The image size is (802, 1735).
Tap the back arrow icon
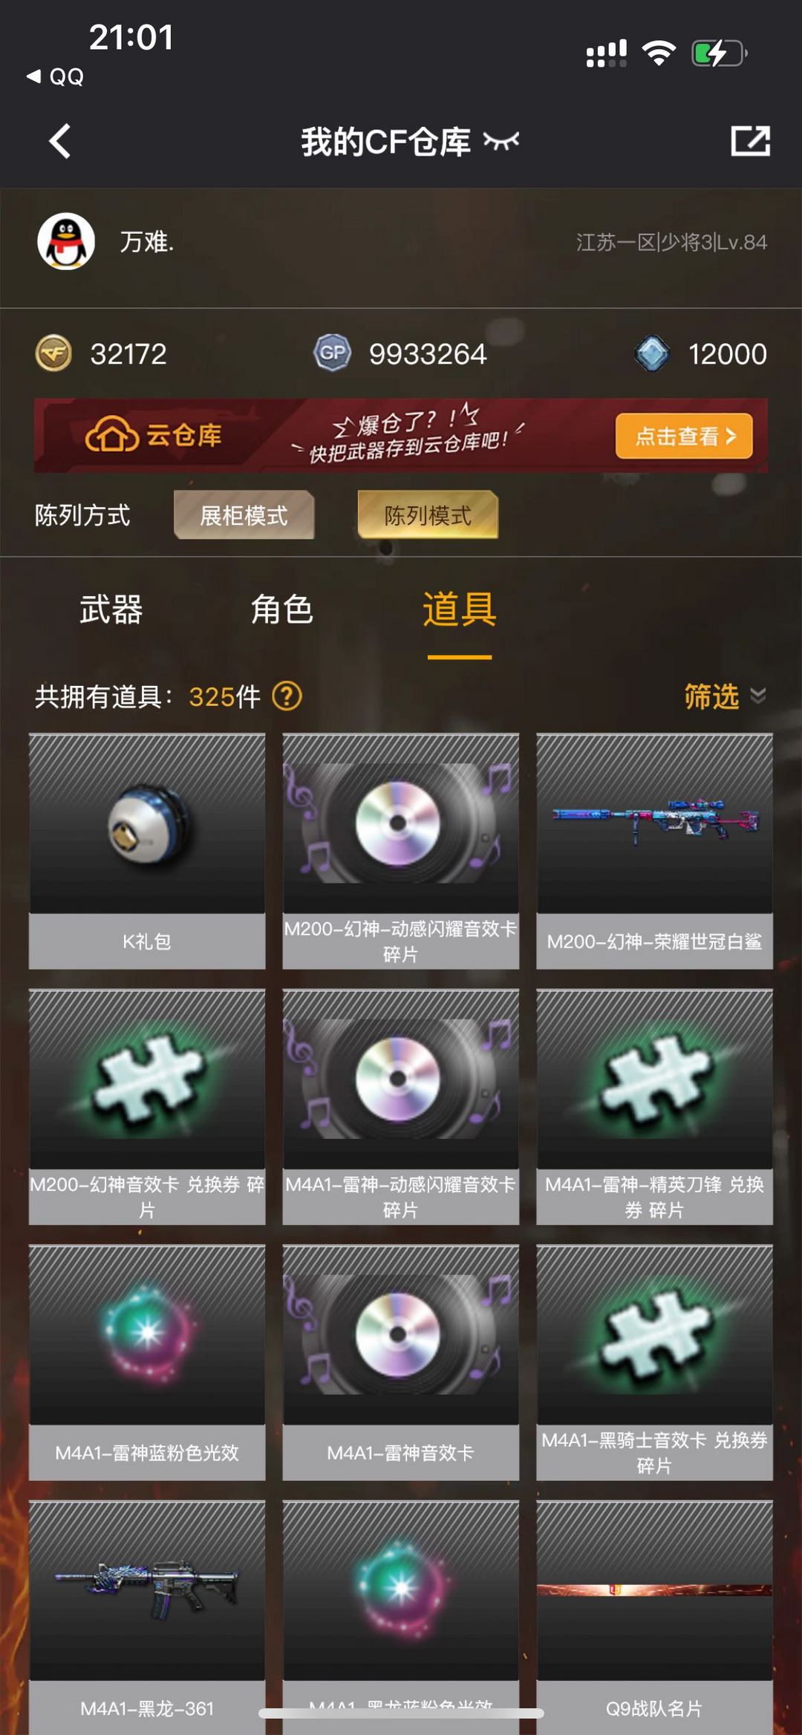[x=60, y=141]
